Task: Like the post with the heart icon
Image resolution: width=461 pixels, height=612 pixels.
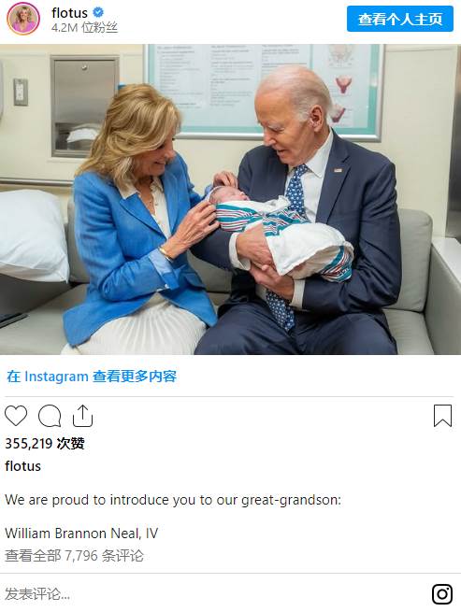Action: [x=16, y=415]
